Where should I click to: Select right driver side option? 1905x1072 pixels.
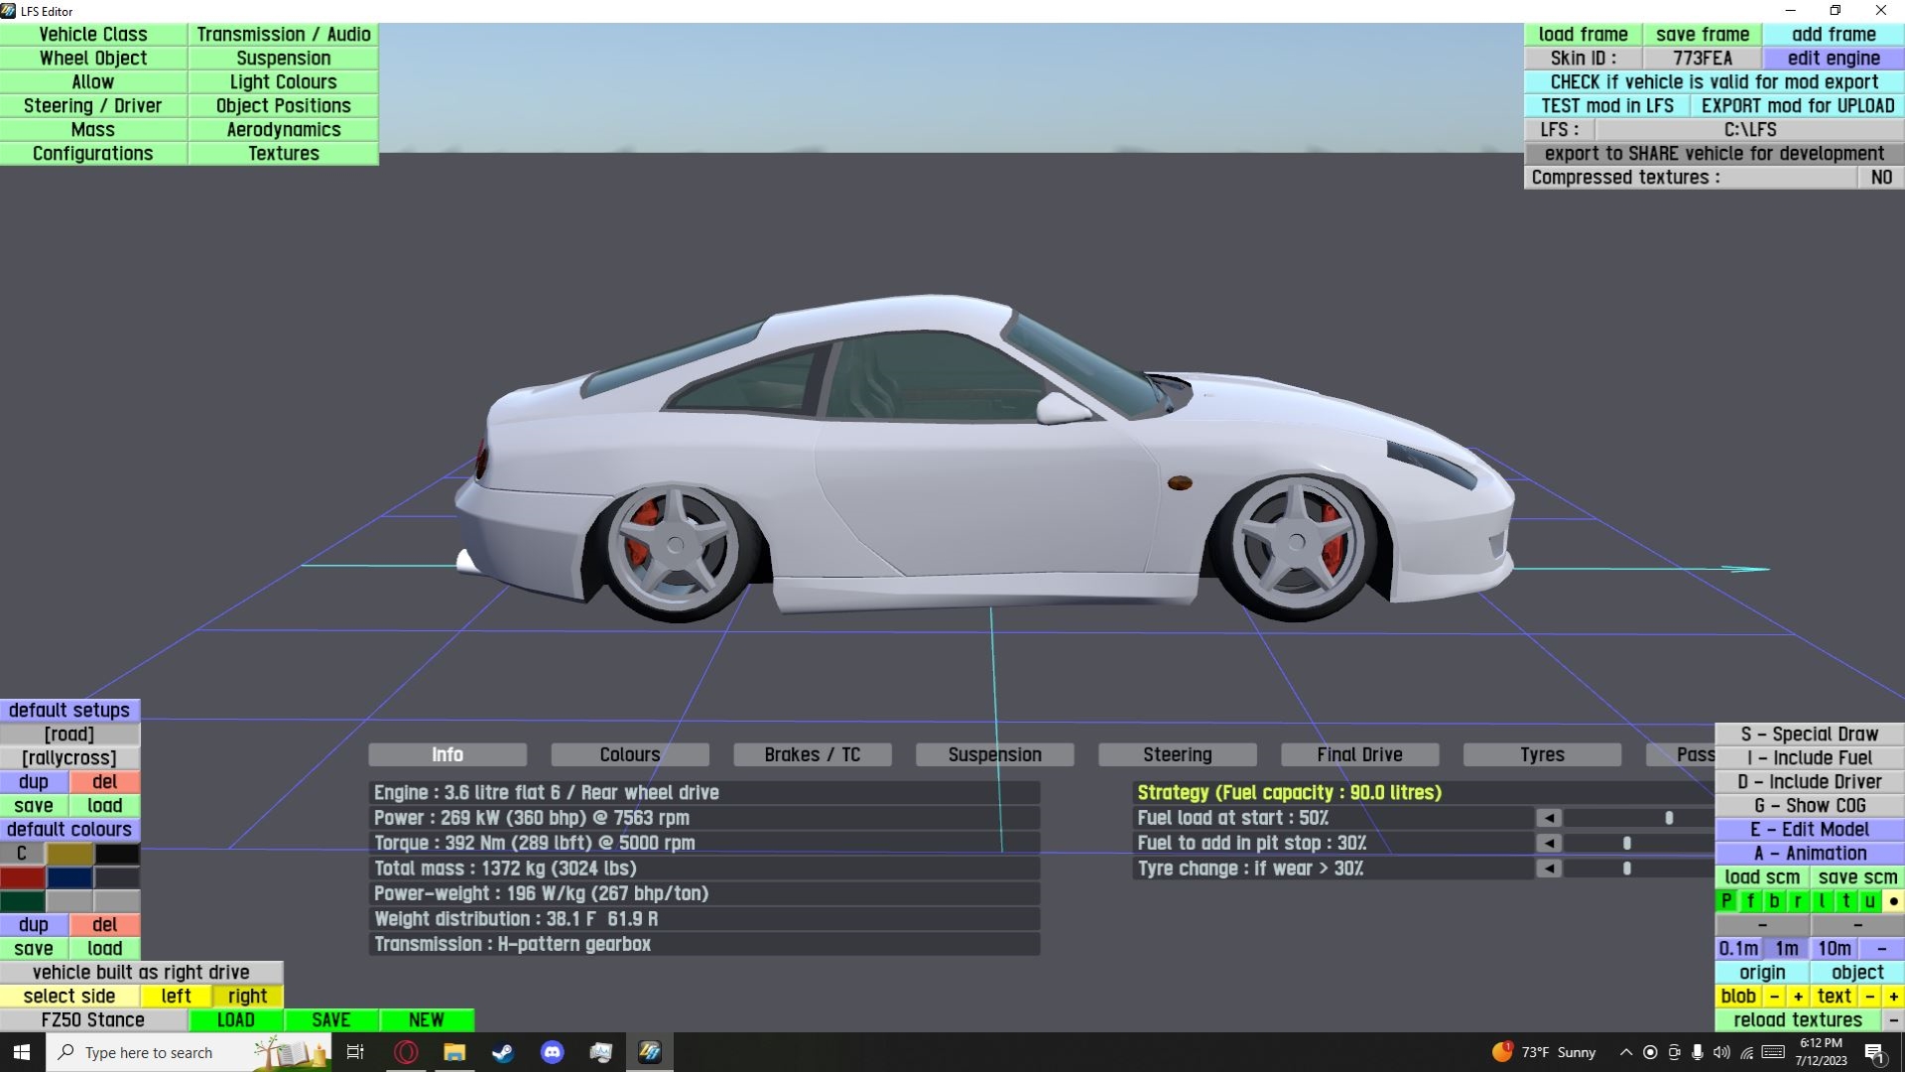247,997
